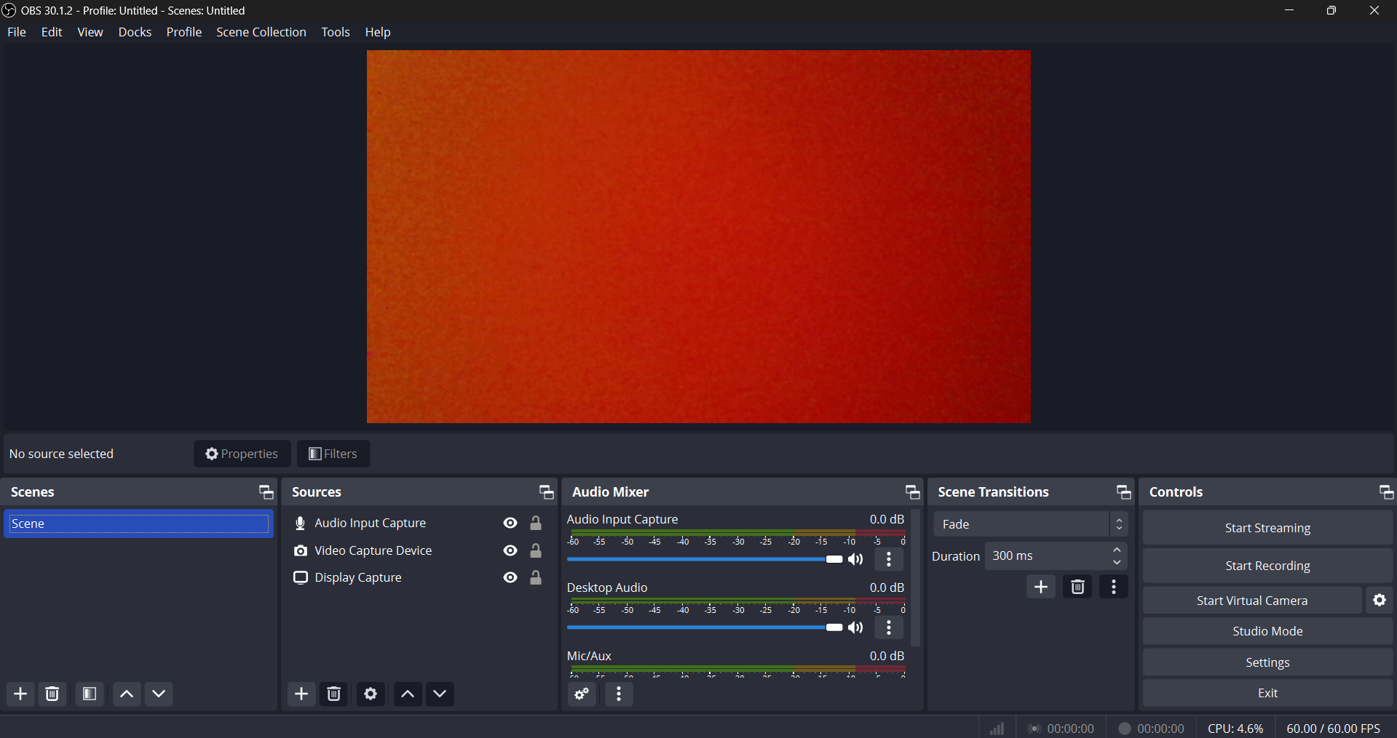
Task: Open Audio Input Capture mixer options menu
Action: point(889,560)
